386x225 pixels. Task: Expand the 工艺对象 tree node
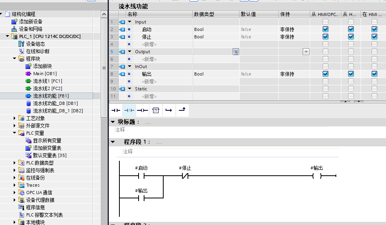(15, 118)
